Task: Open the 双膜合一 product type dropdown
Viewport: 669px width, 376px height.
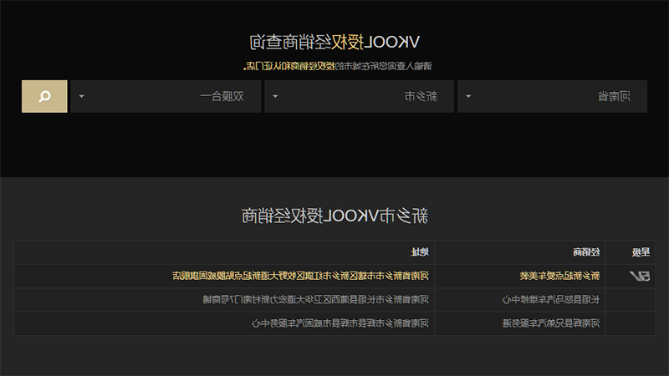Action: point(166,96)
